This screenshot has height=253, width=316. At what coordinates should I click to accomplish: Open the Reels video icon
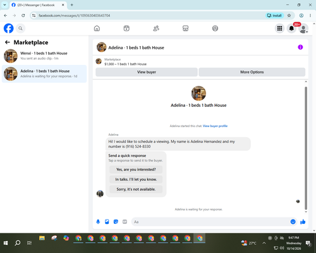[126, 28]
